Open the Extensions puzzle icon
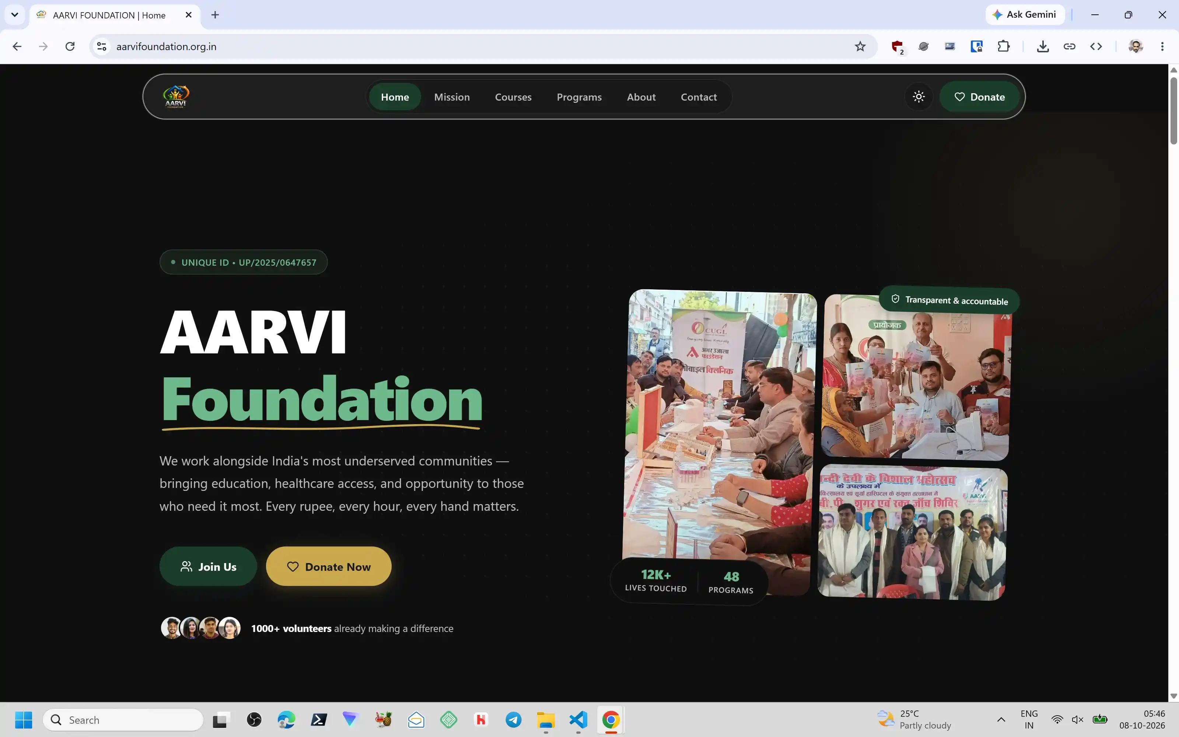The height and width of the screenshot is (737, 1179). pyautogui.click(x=1003, y=46)
